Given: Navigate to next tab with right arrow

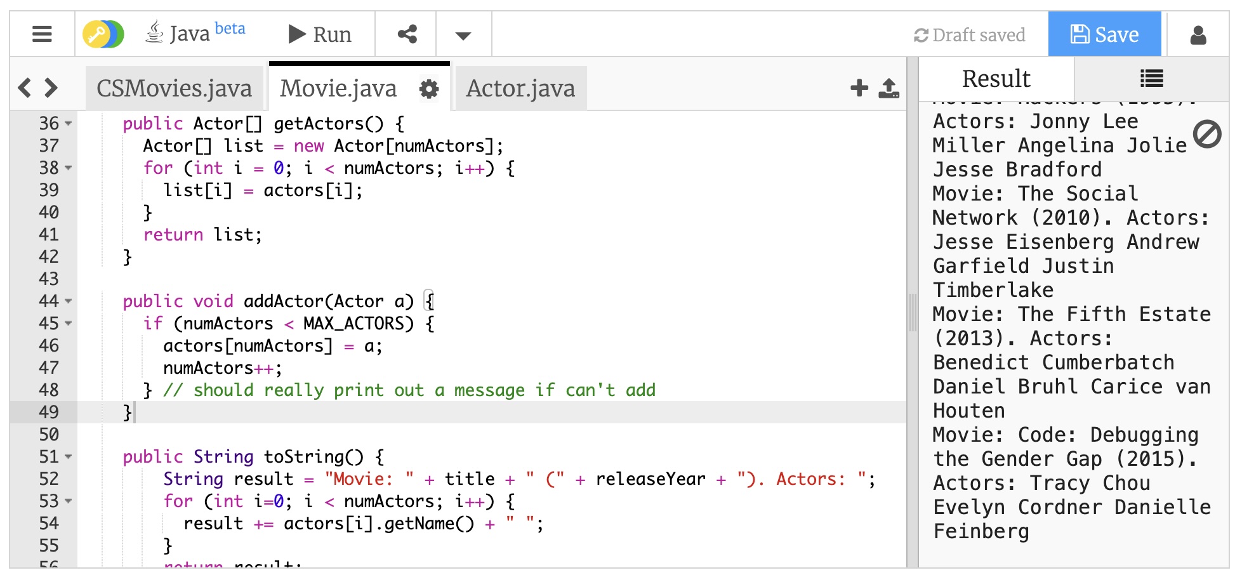Looking at the screenshot, I should tap(51, 88).
